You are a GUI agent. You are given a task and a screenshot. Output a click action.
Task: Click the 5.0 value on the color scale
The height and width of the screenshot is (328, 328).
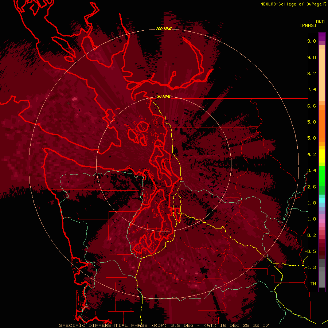click(312, 138)
